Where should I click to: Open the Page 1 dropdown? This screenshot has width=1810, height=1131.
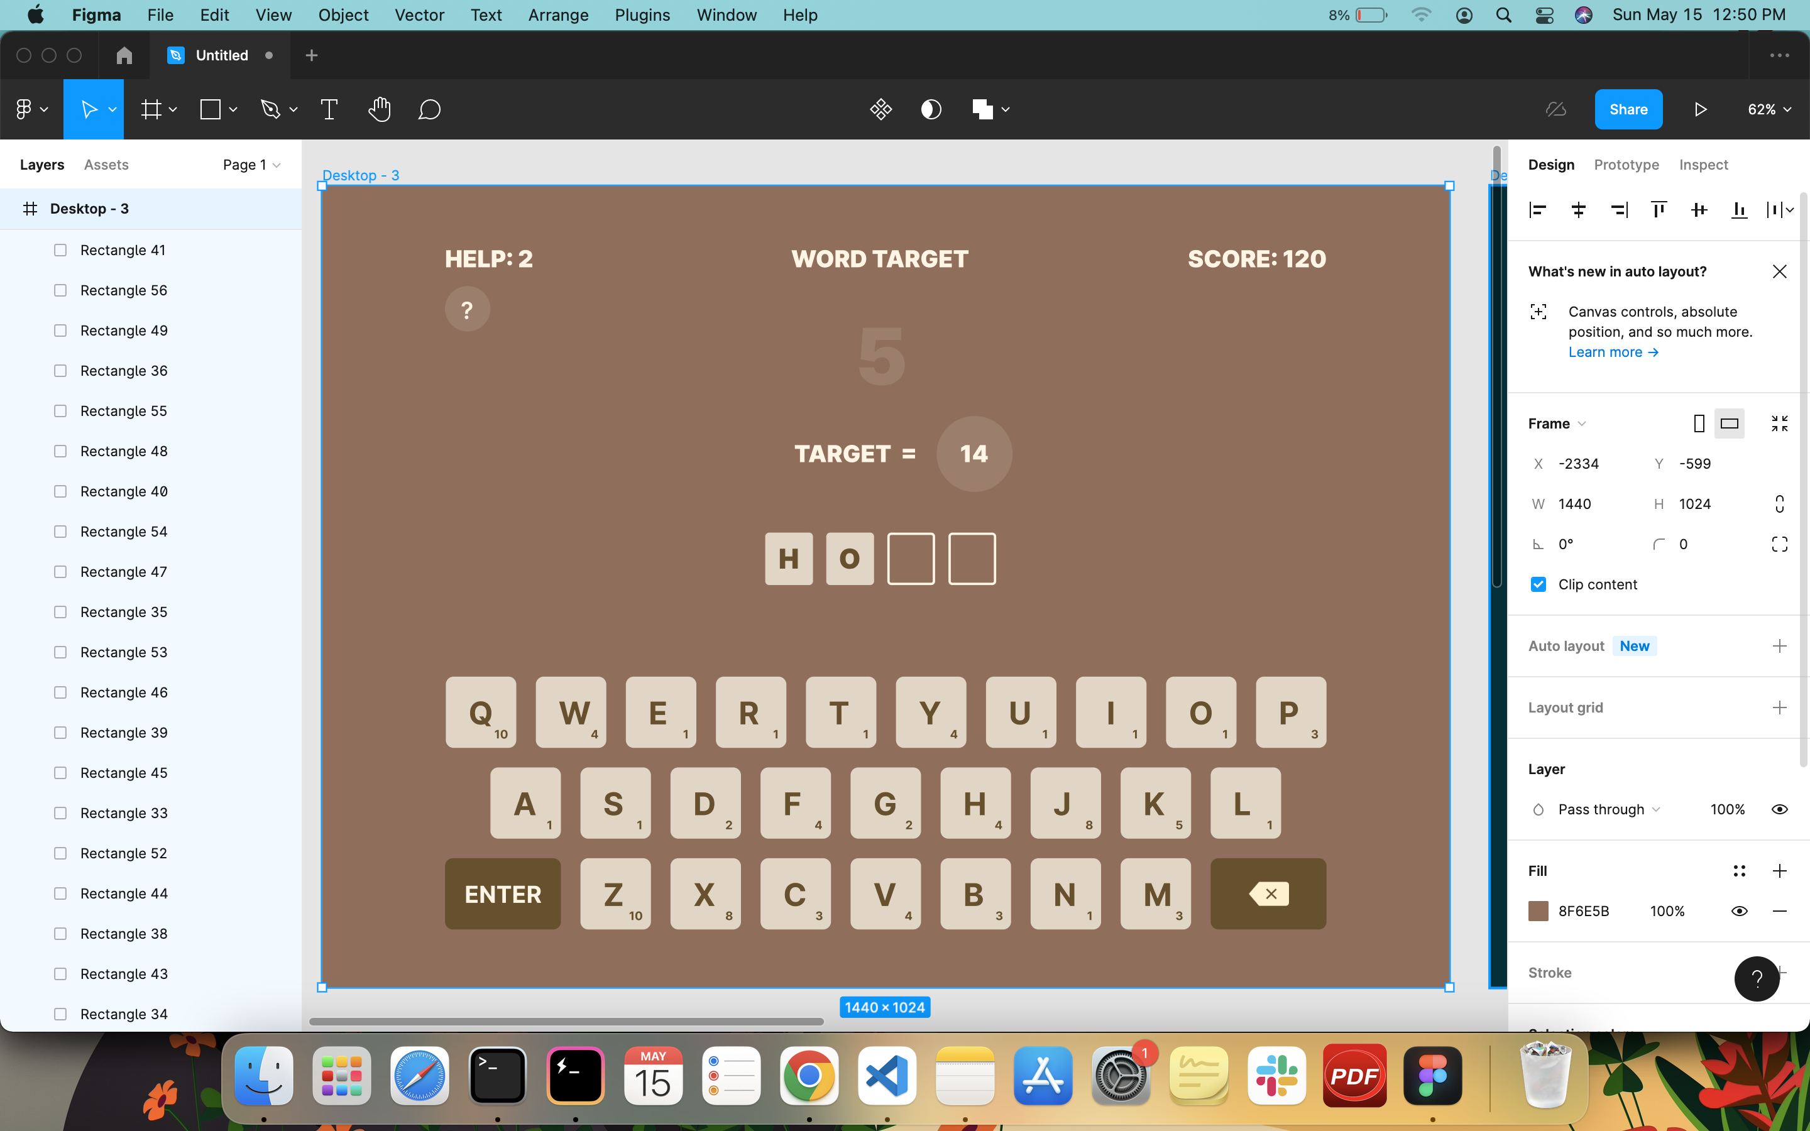(x=251, y=165)
